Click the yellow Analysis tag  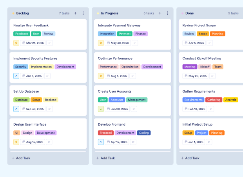(x=231, y=100)
